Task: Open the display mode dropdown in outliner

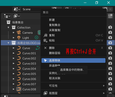Action: [17, 16]
